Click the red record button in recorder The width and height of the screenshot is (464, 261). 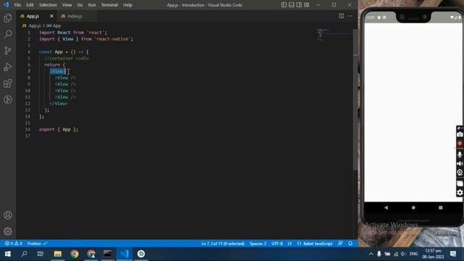click(460, 144)
